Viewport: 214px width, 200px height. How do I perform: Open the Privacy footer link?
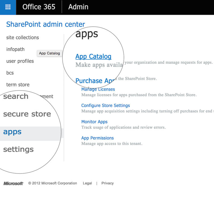pos(108,183)
